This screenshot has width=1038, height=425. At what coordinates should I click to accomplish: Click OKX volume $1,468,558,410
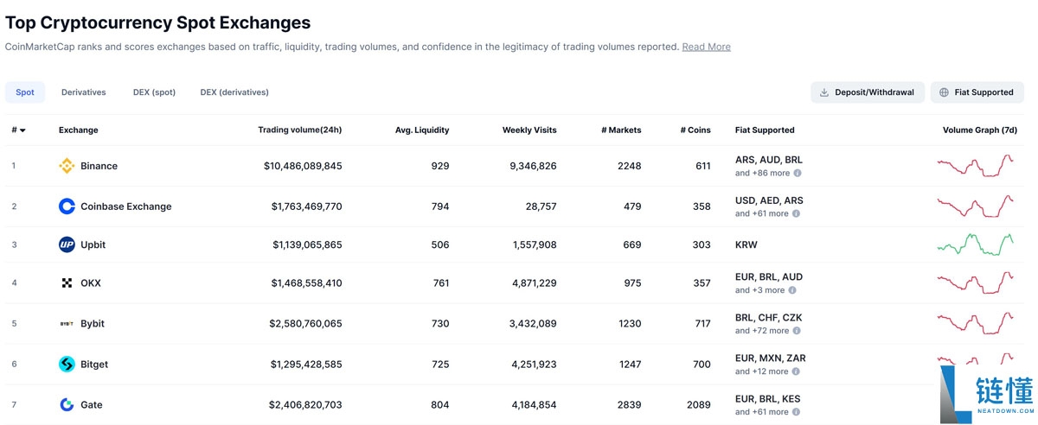[306, 283]
